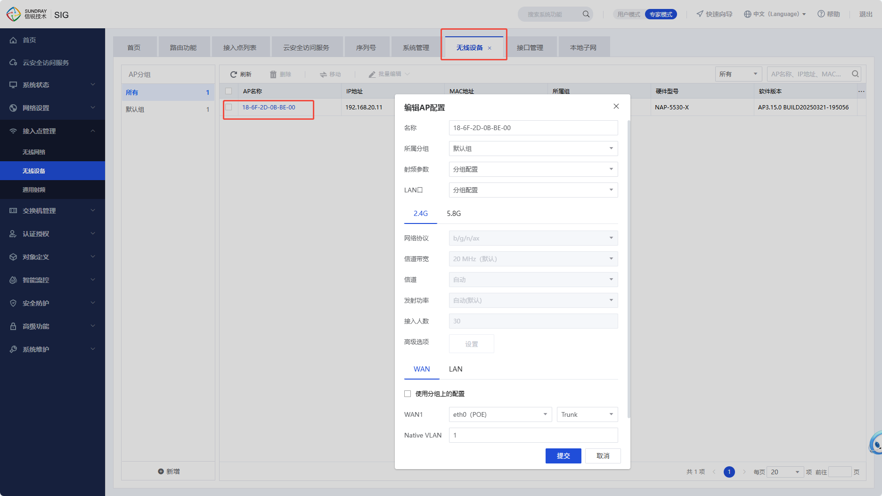The height and width of the screenshot is (496, 882).
Task: Switch to the 2.4G tab
Action: pos(421,214)
